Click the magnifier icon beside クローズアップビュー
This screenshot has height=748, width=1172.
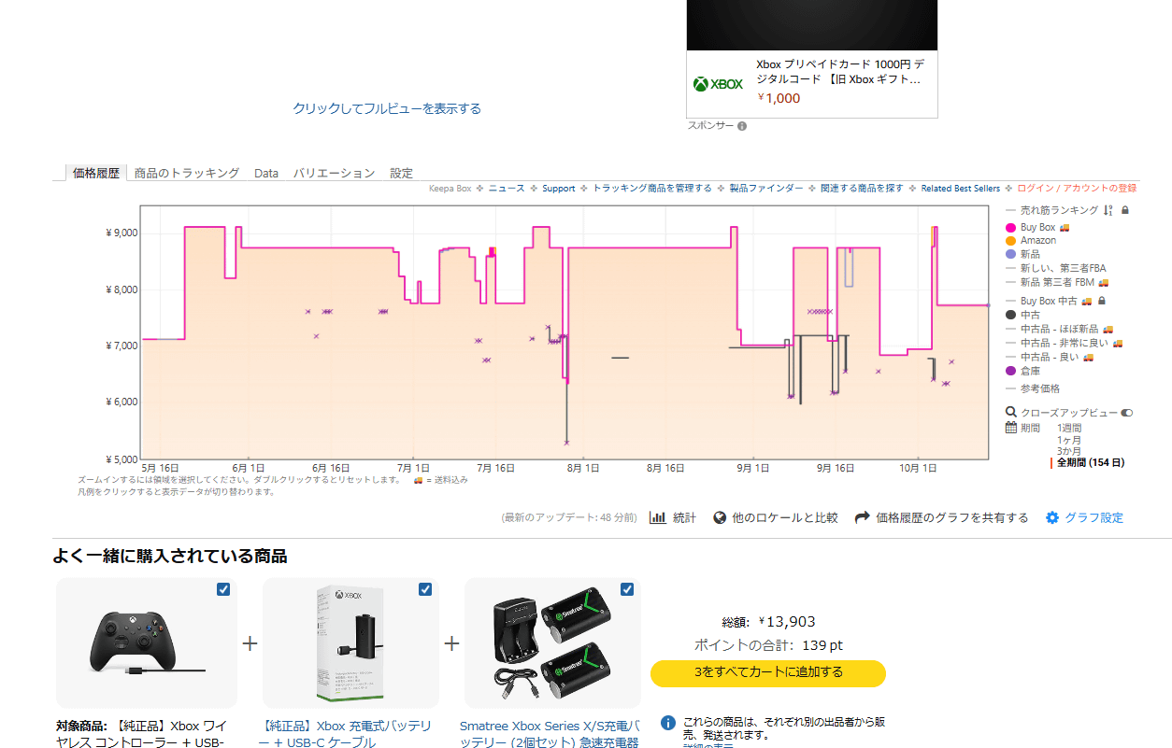1010,412
